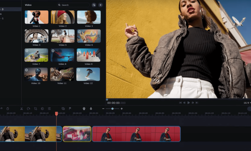Click the timeline zoom slider handle
The image size is (251, 151).
pos(112,109)
